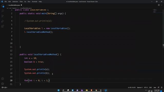This screenshot has height=92, width=164.
Task: Open Windows taskbar search
Action: (x=63, y=90)
